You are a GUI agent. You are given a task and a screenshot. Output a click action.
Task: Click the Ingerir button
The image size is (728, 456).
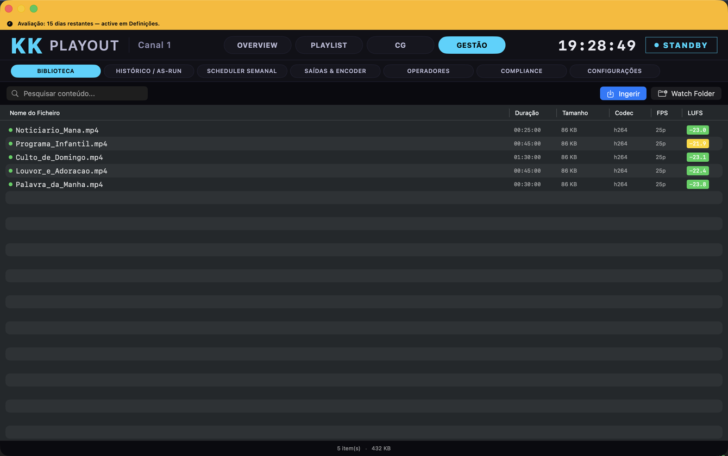tap(623, 93)
